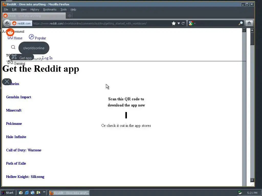Dismiss the Get the Reddit app overlay
The image size is (262, 196).
[7, 82]
